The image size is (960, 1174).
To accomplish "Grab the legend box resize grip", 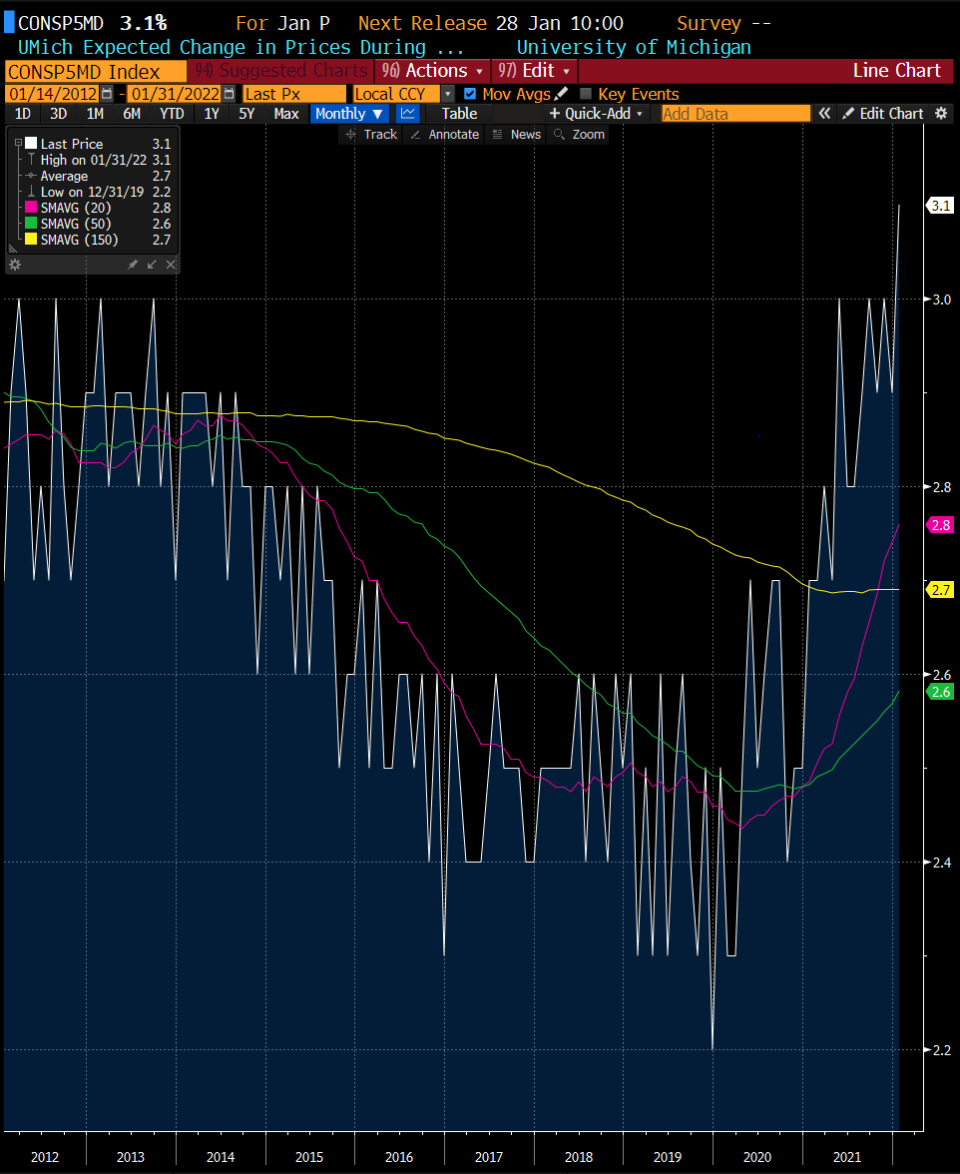I will (12, 250).
